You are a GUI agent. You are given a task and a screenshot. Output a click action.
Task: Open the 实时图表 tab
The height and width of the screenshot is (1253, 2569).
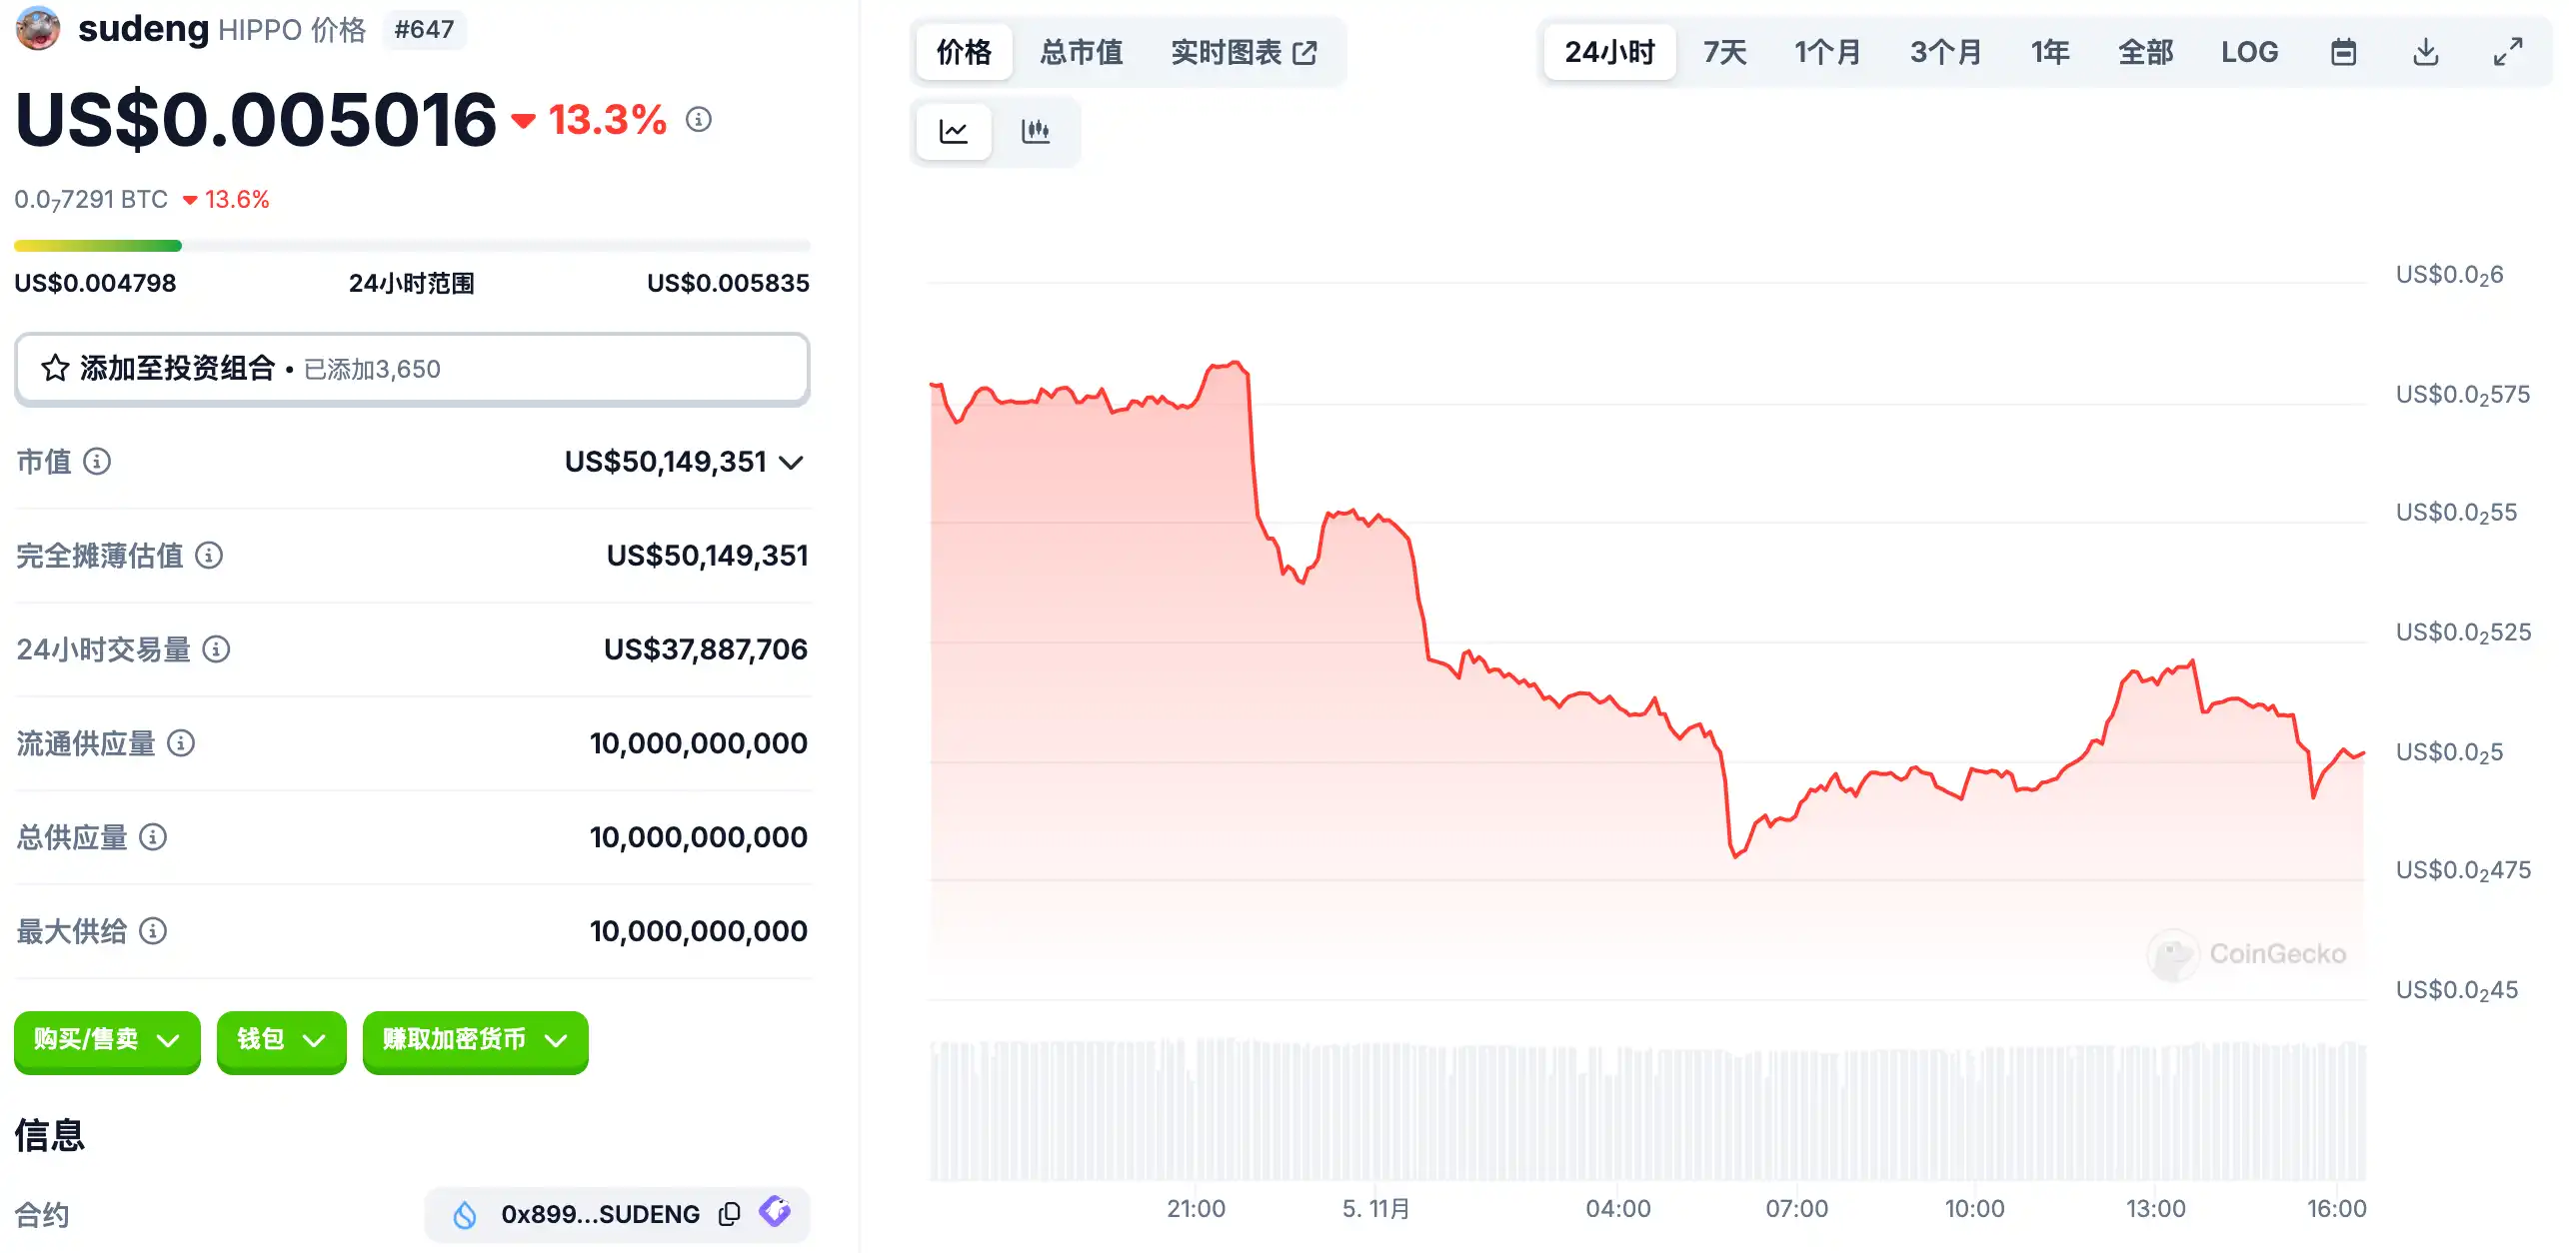[1244, 52]
